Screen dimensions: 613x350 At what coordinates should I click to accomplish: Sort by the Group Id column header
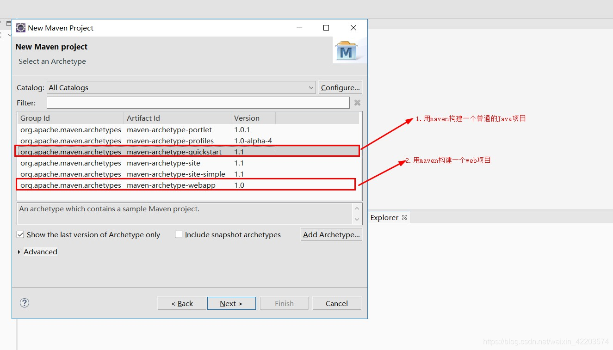pos(70,118)
